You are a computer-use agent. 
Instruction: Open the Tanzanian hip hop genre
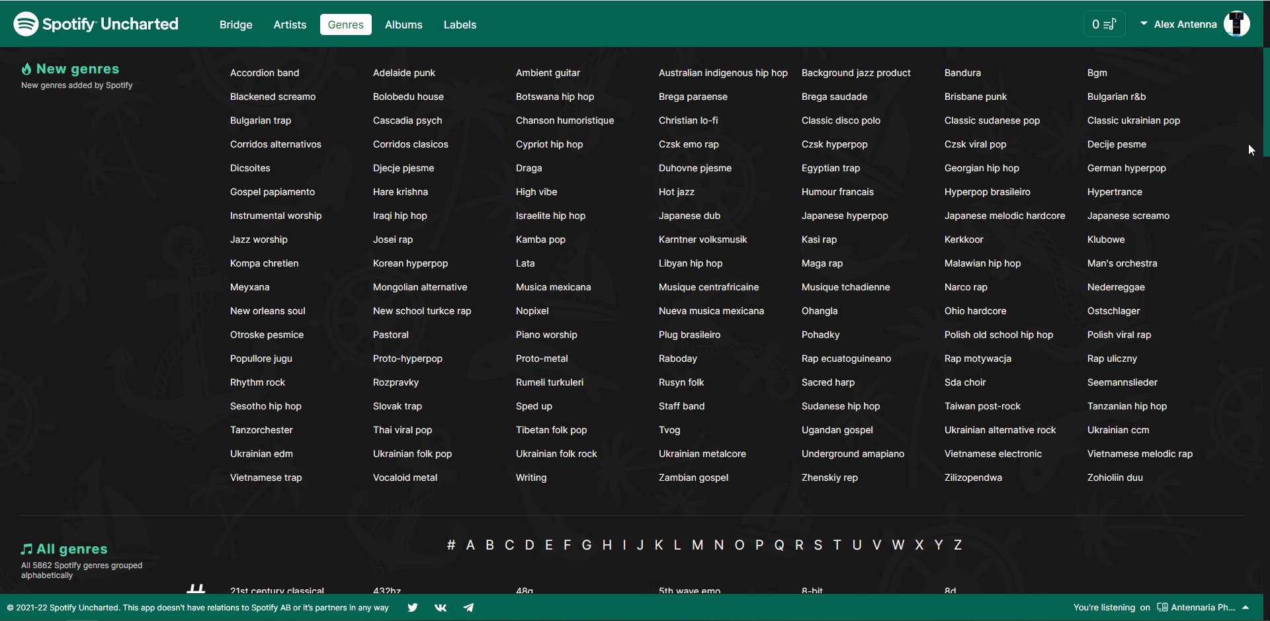[1127, 406]
